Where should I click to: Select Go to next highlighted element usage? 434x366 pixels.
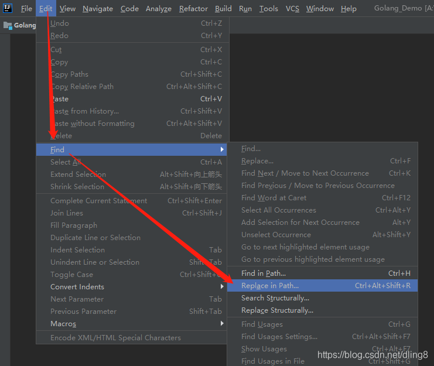tap(323, 247)
